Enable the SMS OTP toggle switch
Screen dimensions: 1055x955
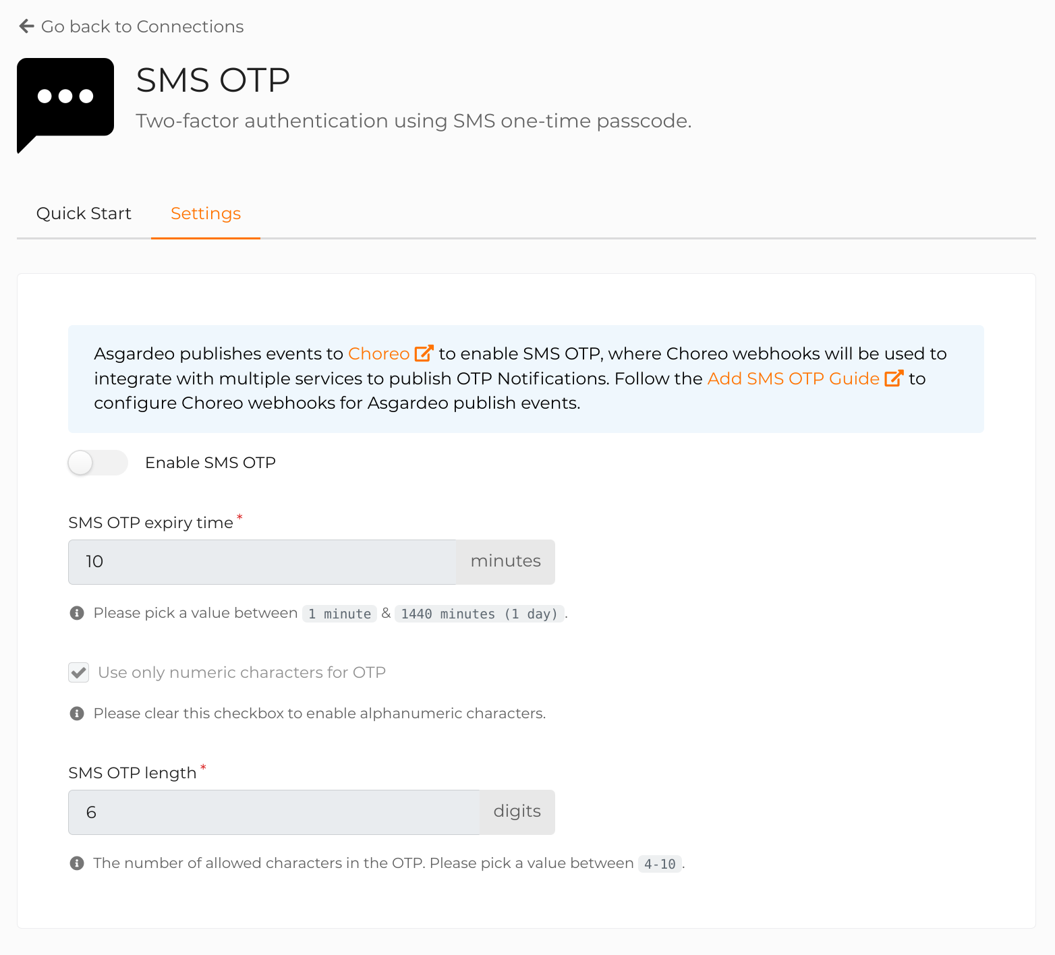[x=98, y=463]
